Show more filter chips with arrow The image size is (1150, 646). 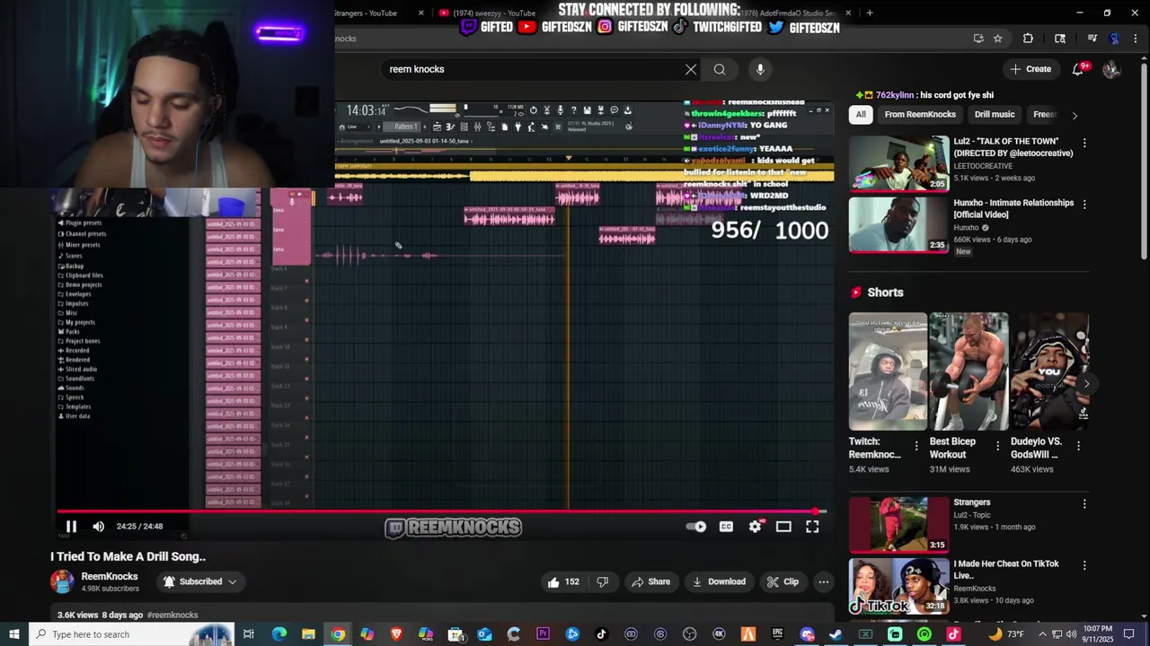(x=1075, y=115)
